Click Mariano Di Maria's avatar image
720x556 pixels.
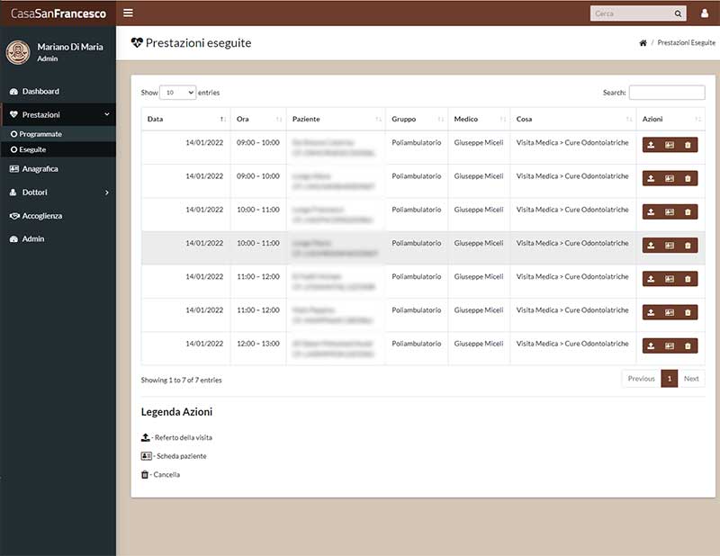tap(18, 52)
